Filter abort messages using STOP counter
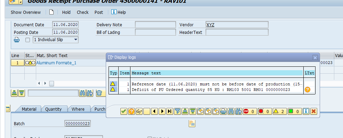 pyautogui.click(x=249, y=111)
